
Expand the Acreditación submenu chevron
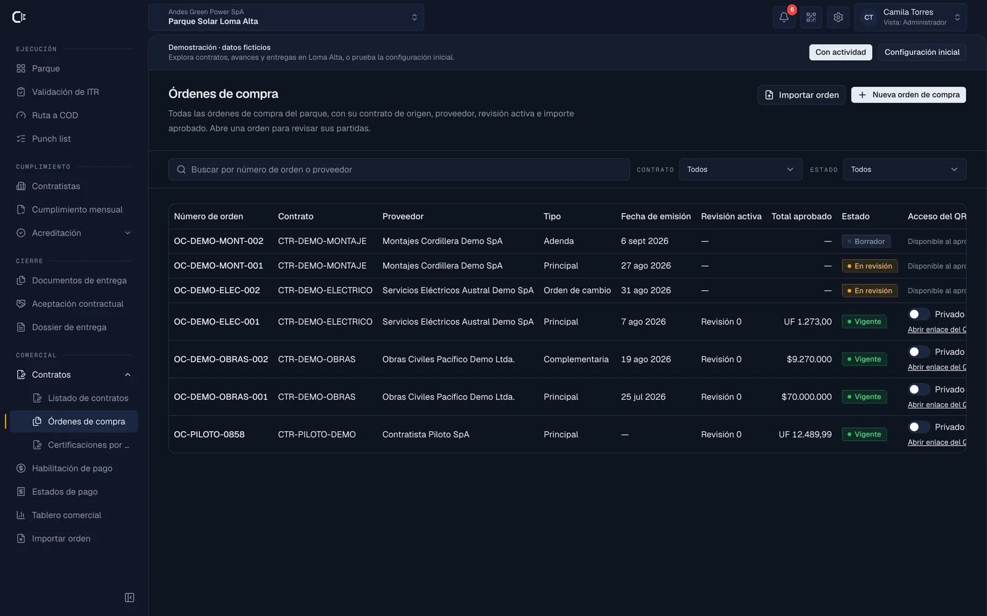click(128, 233)
